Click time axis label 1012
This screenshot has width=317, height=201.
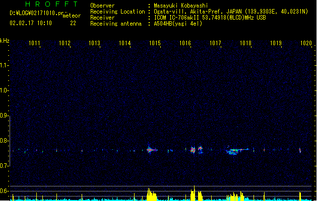(65, 43)
